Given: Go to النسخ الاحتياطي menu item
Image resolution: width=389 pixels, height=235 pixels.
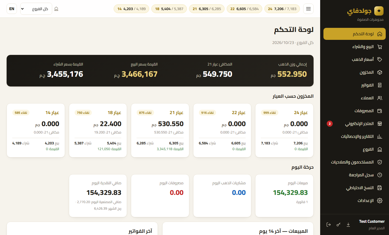Looking at the screenshot, I should pos(355,188).
